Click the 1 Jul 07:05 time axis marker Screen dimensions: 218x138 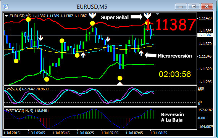coord(110,133)
